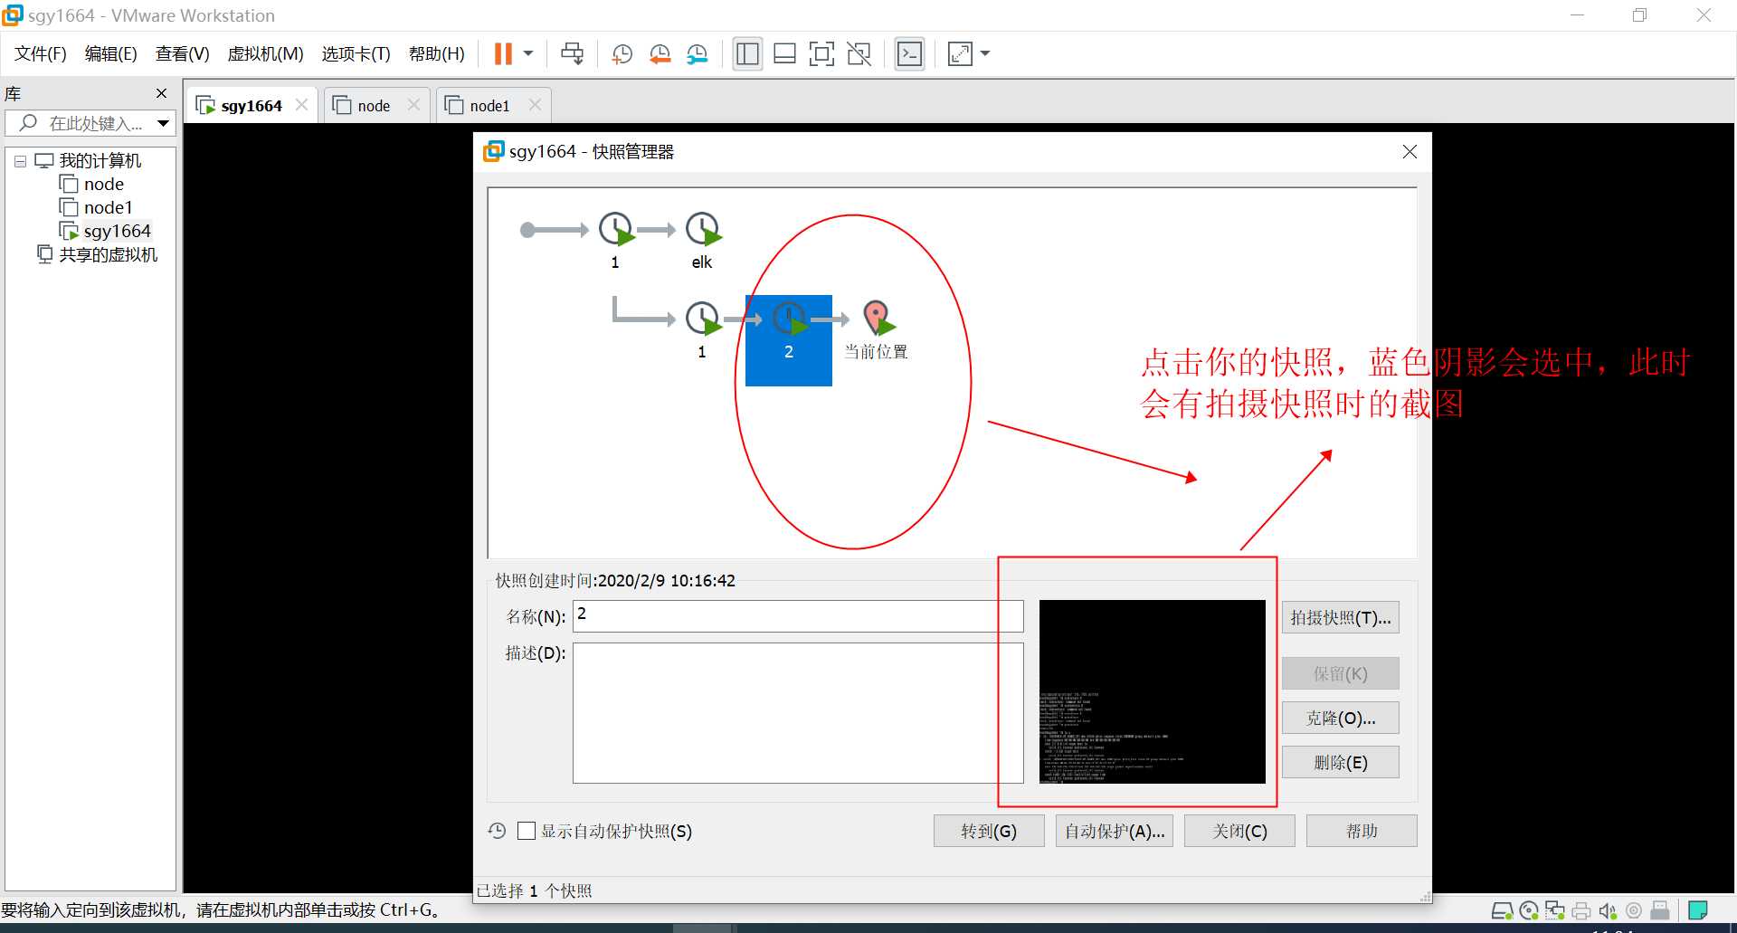Click the AutoProtect clock icon beside the checkbox
Viewport: 1737px width, 933px height.
[497, 831]
